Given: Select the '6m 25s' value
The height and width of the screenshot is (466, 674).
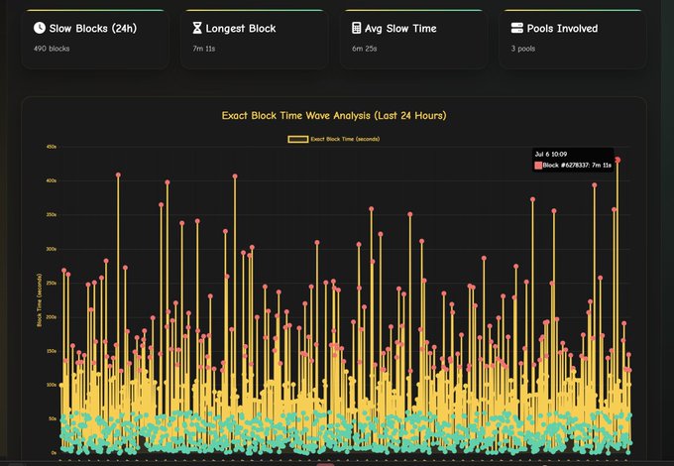Looking at the screenshot, I should click(364, 49).
